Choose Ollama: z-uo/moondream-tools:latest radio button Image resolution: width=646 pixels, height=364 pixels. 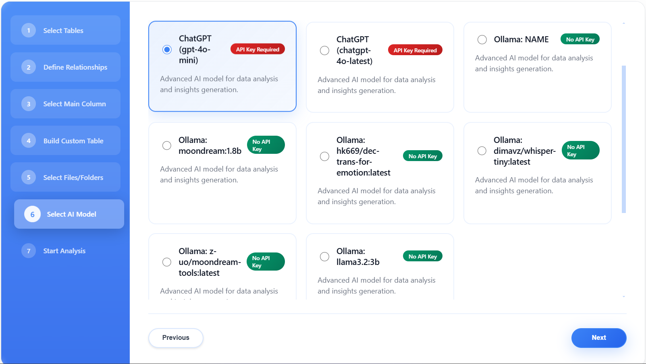coord(167,262)
